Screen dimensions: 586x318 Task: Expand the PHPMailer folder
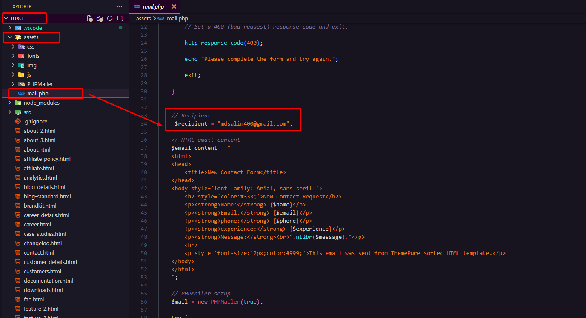(x=13, y=84)
